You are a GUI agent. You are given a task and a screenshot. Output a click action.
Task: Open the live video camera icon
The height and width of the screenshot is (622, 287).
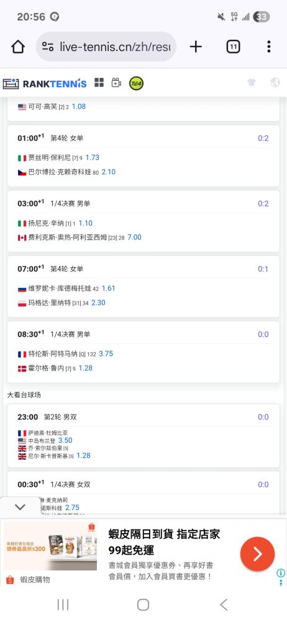click(x=116, y=83)
